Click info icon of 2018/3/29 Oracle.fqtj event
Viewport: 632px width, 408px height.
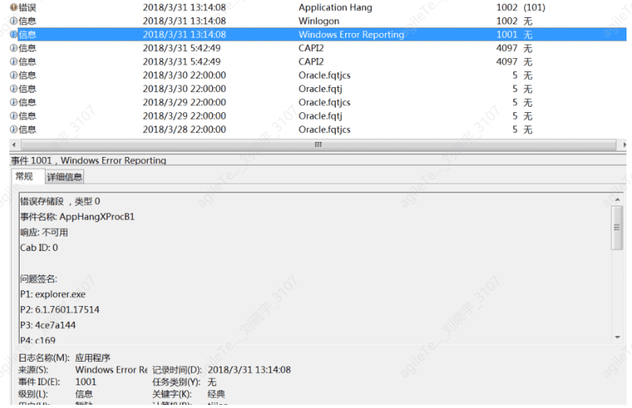tap(13, 116)
